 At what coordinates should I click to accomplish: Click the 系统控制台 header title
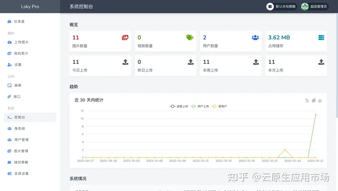tap(81, 7)
